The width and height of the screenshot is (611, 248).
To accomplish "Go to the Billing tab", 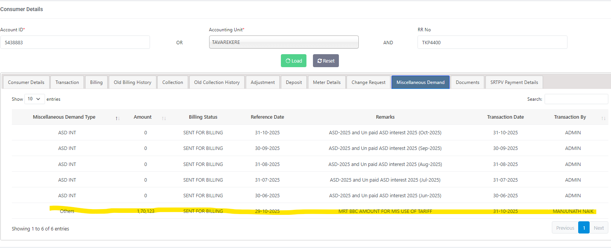I will click(96, 82).
